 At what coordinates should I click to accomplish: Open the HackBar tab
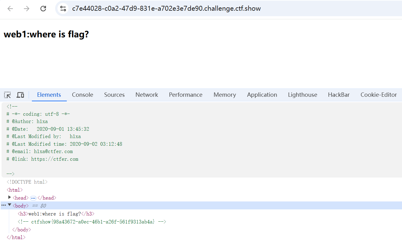[x=339, y=95]
